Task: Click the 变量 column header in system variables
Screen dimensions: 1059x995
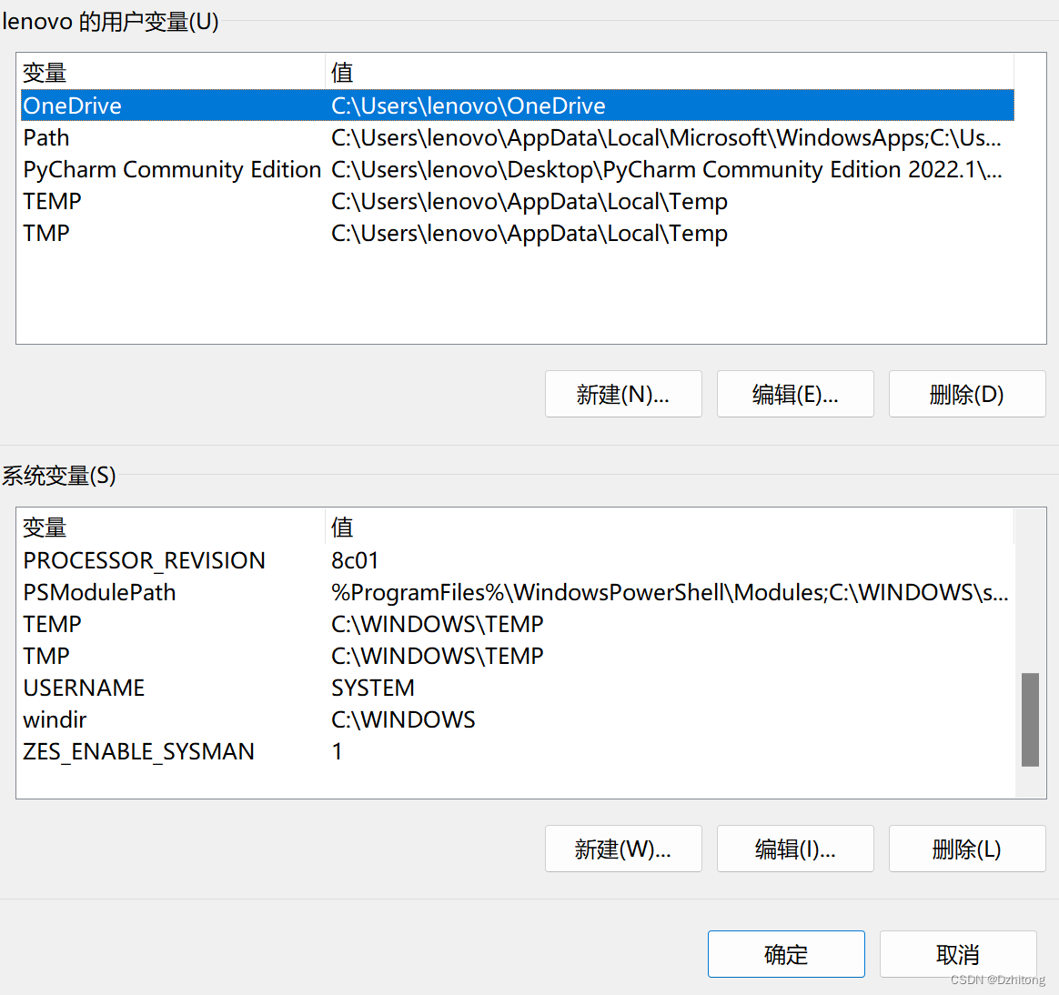Action: [x=173, y=528]
